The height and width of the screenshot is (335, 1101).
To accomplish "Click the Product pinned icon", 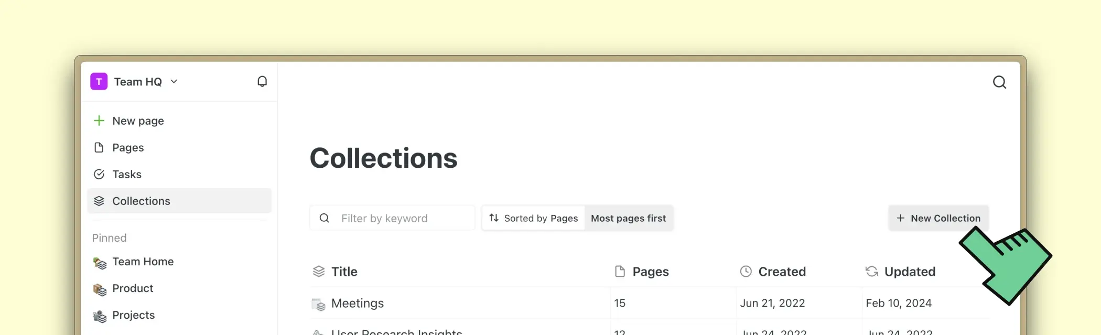I will pos(100,289).
